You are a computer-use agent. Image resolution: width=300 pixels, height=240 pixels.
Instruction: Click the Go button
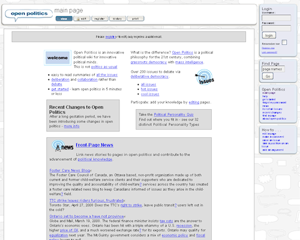(x=268, y=76)
